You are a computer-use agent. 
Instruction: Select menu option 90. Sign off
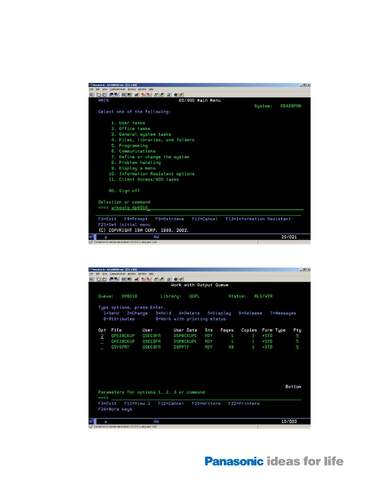tap(124, 191)
